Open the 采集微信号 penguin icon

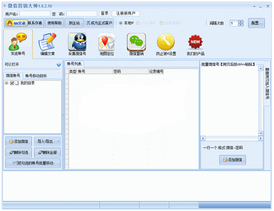77,44
